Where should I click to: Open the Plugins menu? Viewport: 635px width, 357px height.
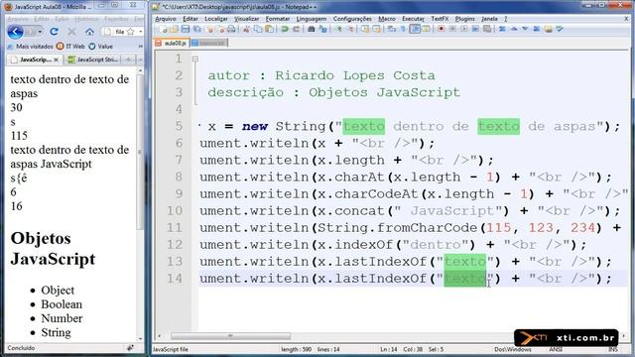point(465,19)
